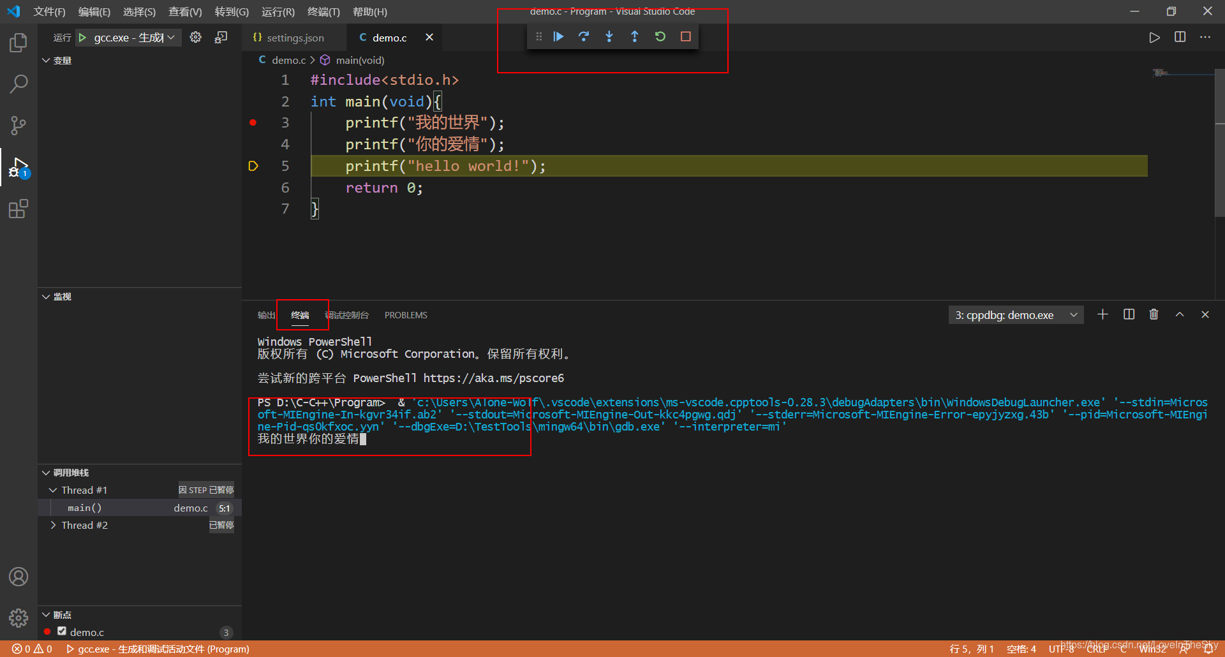Grab the debug toolbar drag handle

539,36
